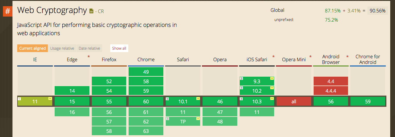This screenshot has width=395, height=137.
Task: Select the Chrome 58 support cell
Action: point(146,81)
